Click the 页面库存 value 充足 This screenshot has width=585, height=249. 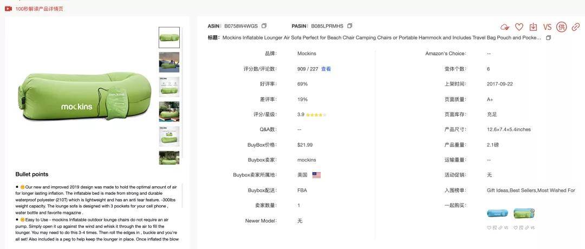(x=492, y=114)
